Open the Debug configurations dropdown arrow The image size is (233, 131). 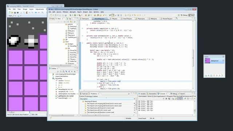(72, 15)
